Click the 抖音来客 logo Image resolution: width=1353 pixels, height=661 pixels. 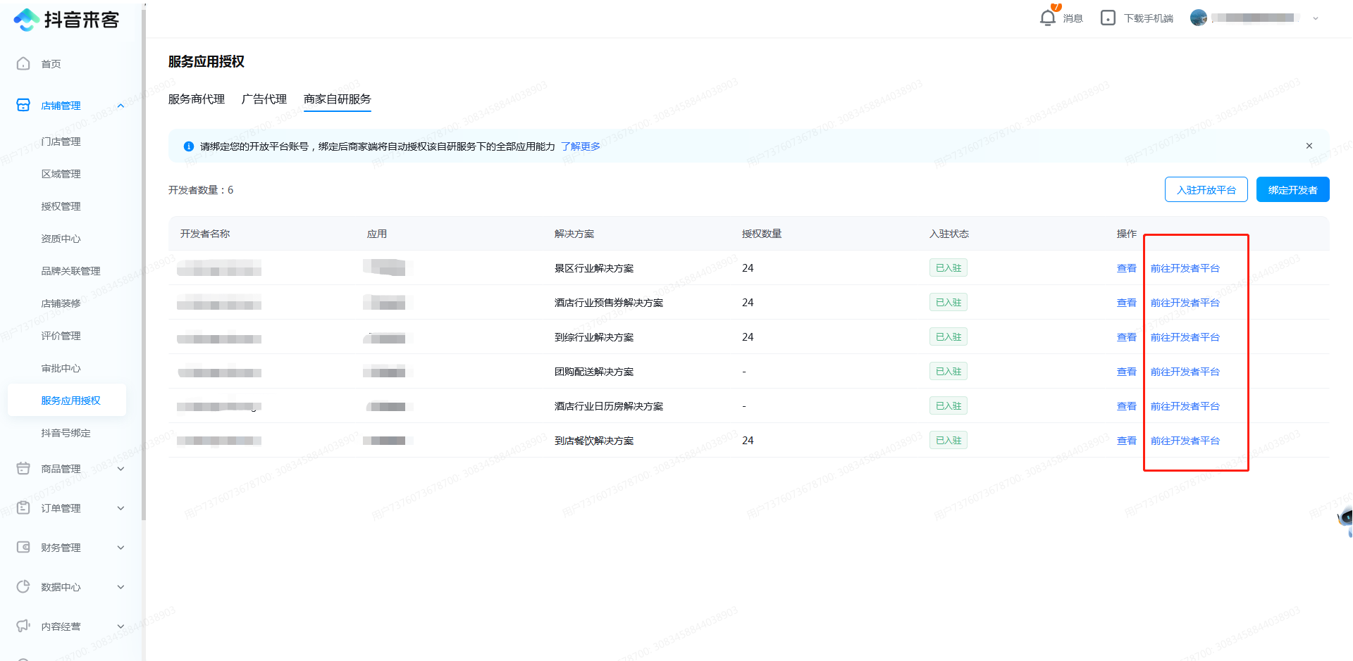coord(66,20)
